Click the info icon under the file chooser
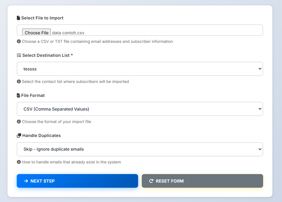The image size is (282, 202). click(19, 41)
